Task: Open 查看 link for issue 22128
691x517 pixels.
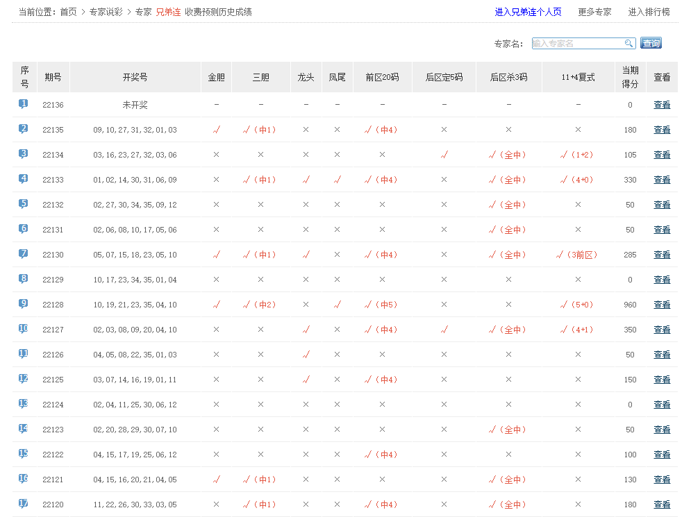Action: tap(662, 305)
